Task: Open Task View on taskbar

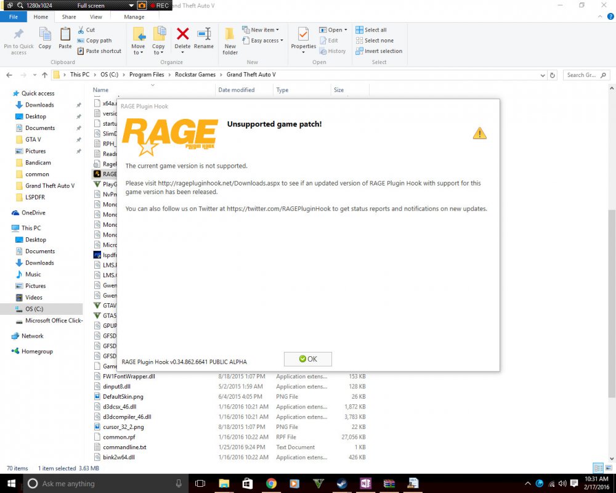Action: (200, 483)
